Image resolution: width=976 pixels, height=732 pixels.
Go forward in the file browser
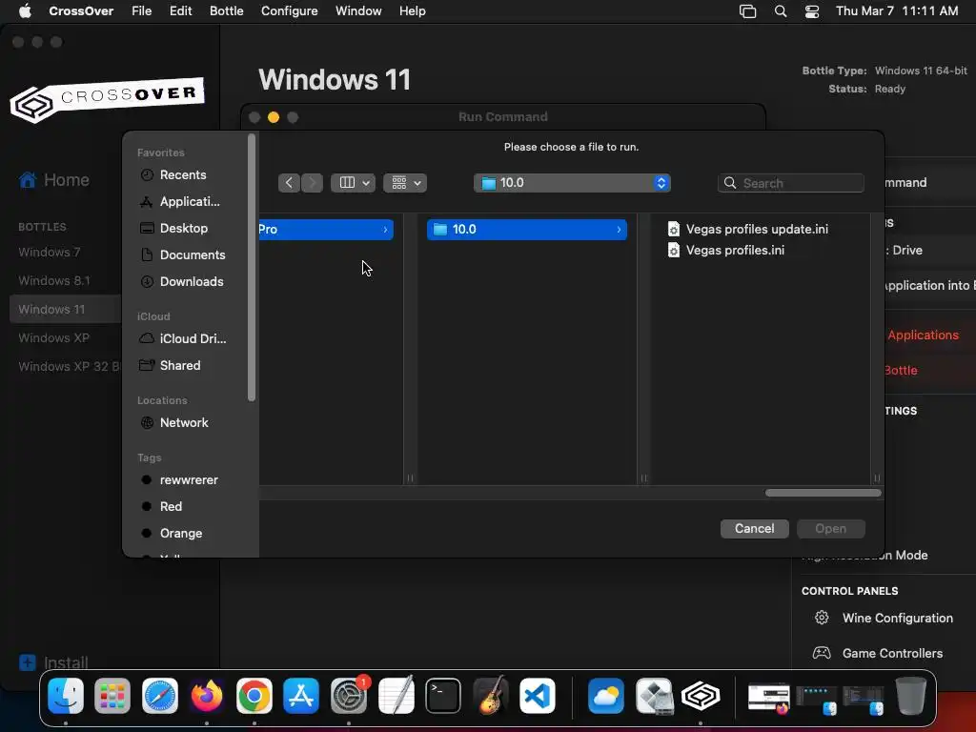(x=312, y=183)
